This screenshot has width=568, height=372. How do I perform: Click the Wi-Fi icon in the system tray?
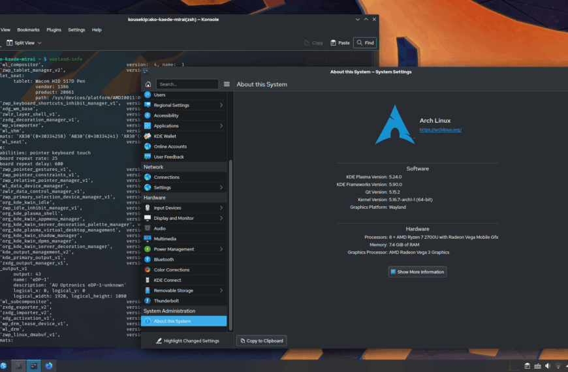coord(558,366)
